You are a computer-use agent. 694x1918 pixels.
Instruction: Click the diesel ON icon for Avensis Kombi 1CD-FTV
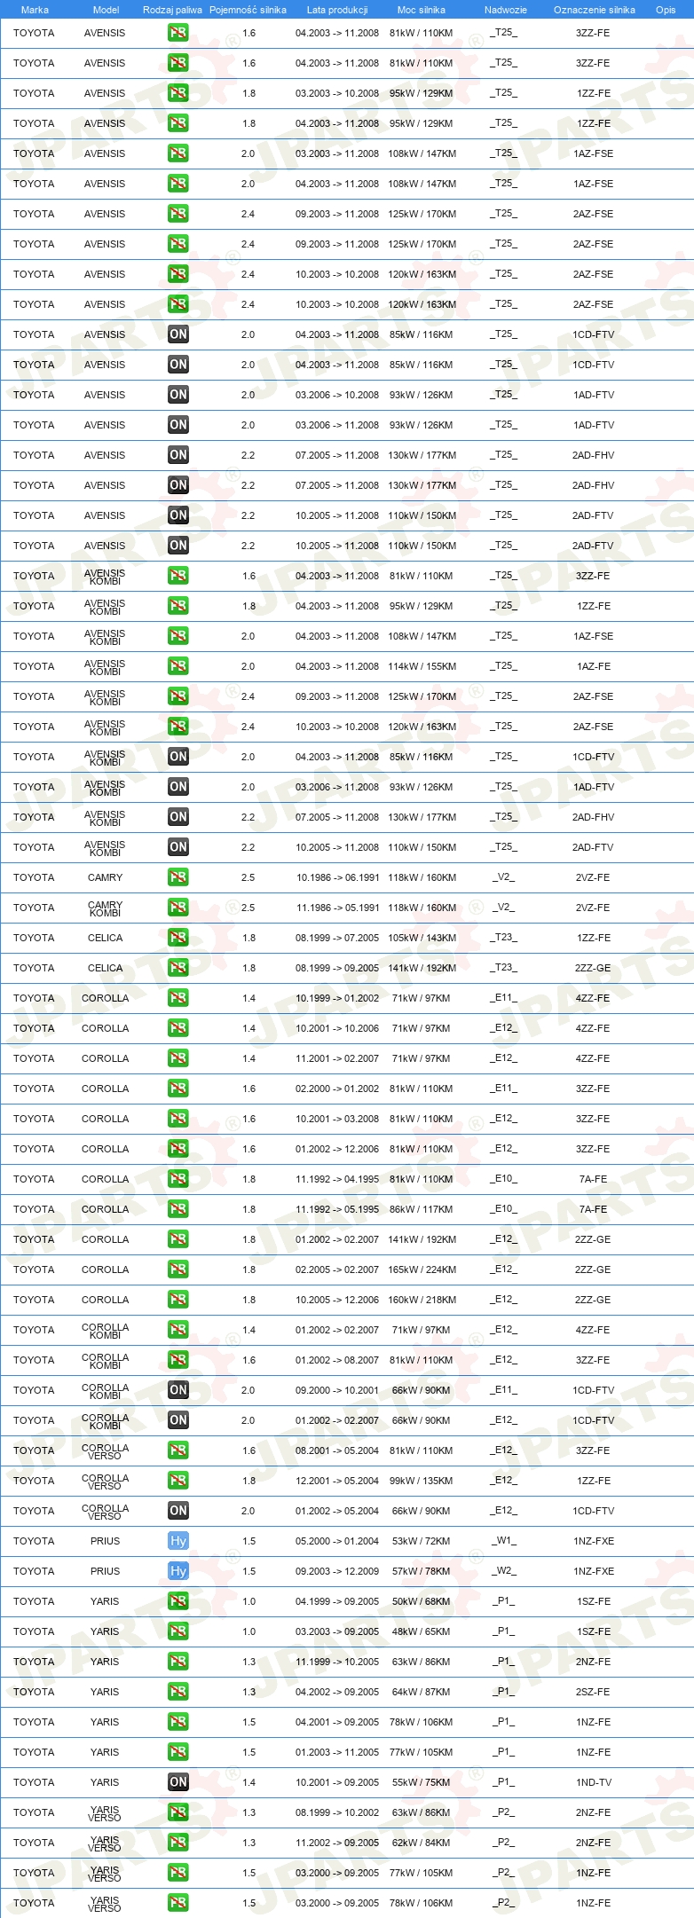[178, 757]
